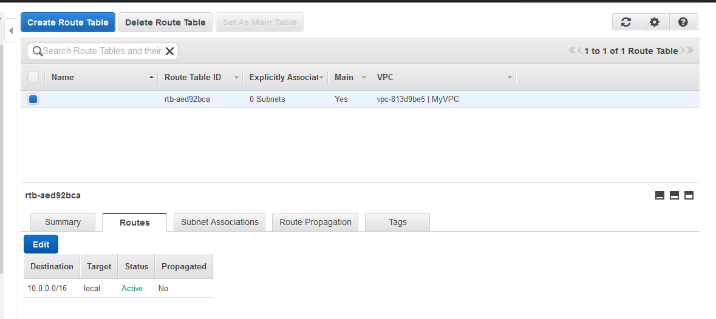
Task: Click the 'local' target cell
Action: point(92,289)
